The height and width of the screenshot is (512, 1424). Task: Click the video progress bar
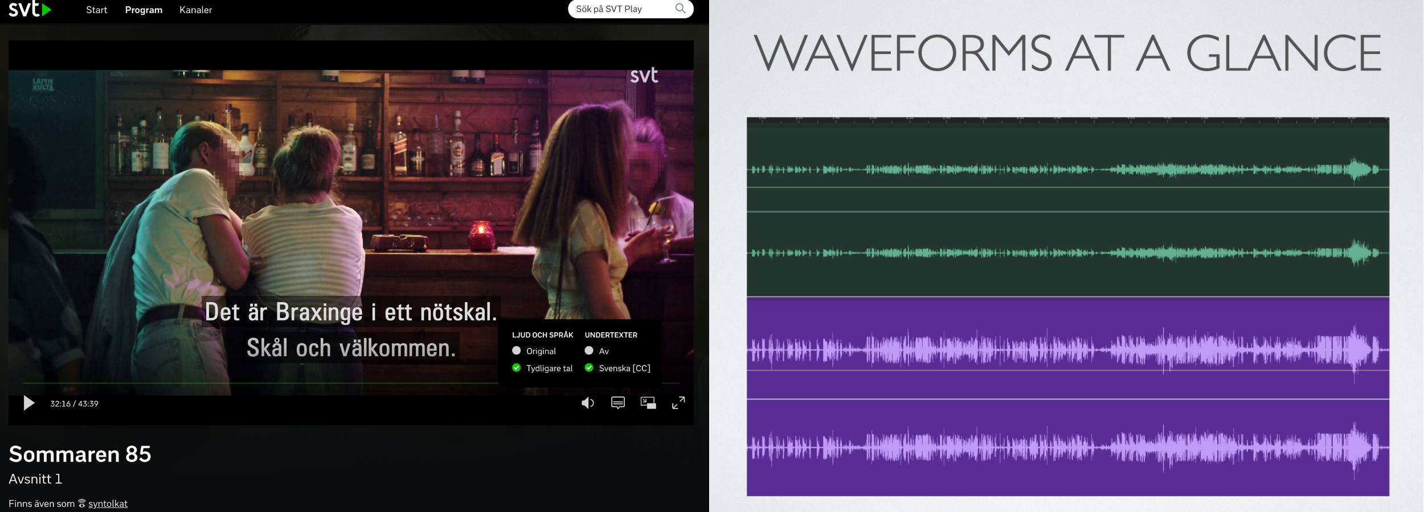coord(351,383)
